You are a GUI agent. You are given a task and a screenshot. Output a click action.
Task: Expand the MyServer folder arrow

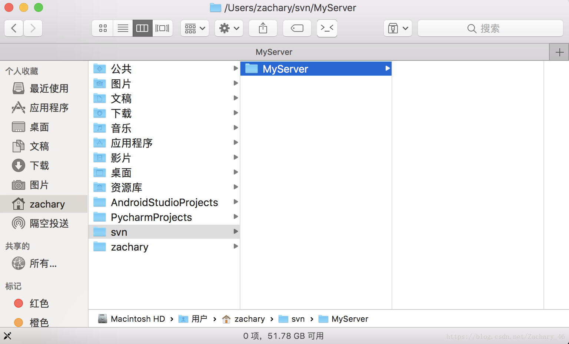tap(387, 68)
